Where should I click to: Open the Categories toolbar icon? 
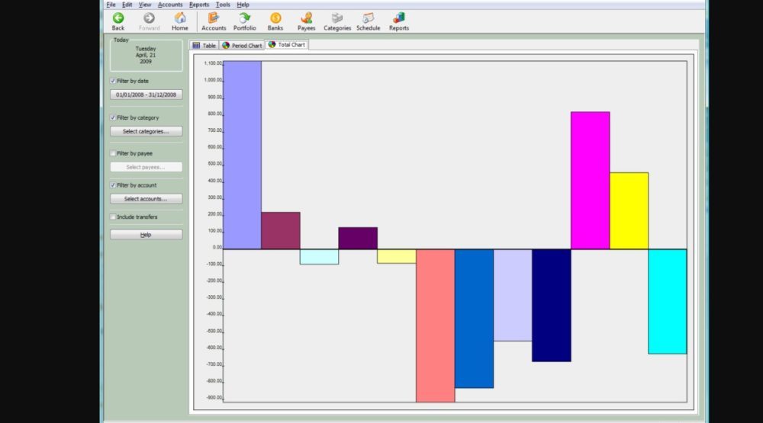pyautogui.click(x=337, y=18)
